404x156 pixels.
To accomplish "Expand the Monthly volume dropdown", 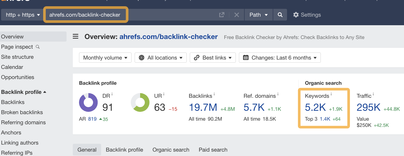I will pos(105,58).
